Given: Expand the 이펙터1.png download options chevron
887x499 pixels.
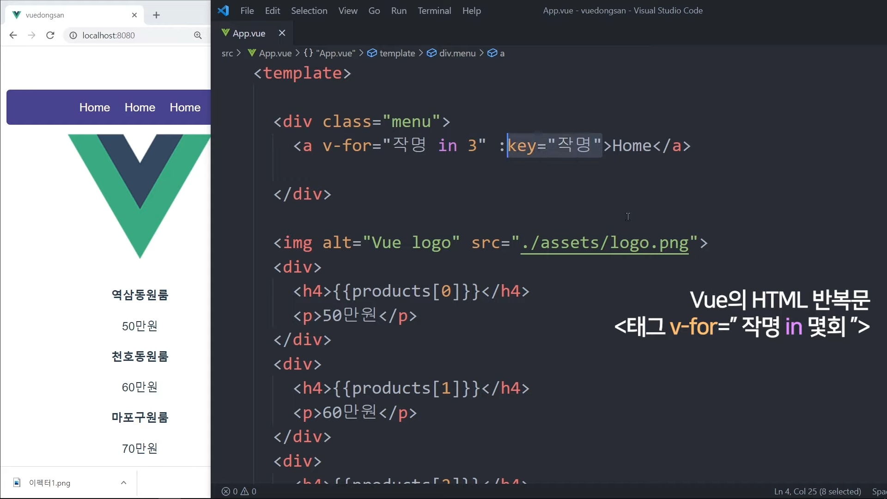Looking at the screenshot, I should click(123, 483).
